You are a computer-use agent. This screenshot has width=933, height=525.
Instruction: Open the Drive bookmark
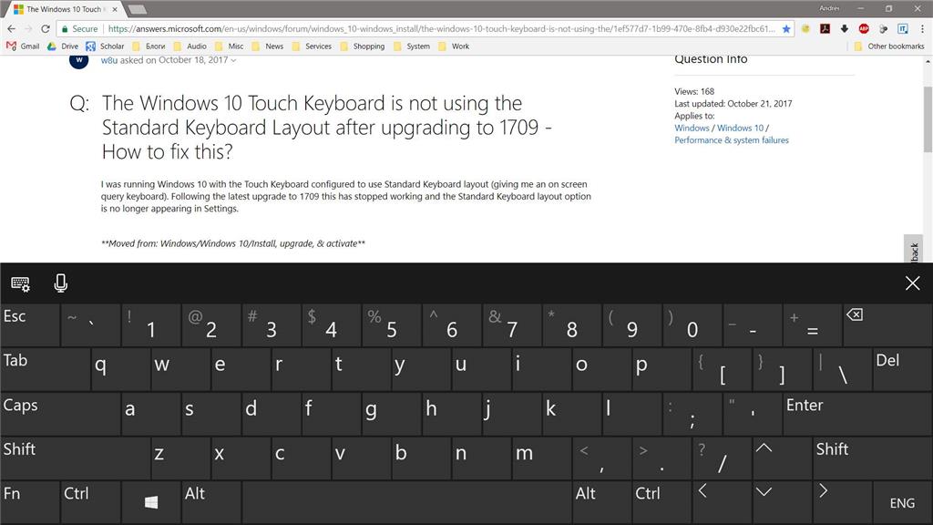coord(63,46)
